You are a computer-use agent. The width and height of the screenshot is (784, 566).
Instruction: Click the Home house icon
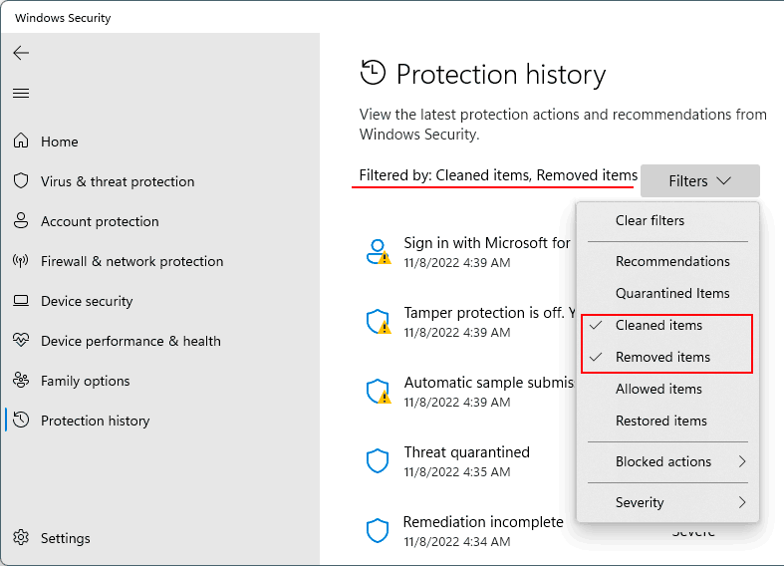coord(21,141)
